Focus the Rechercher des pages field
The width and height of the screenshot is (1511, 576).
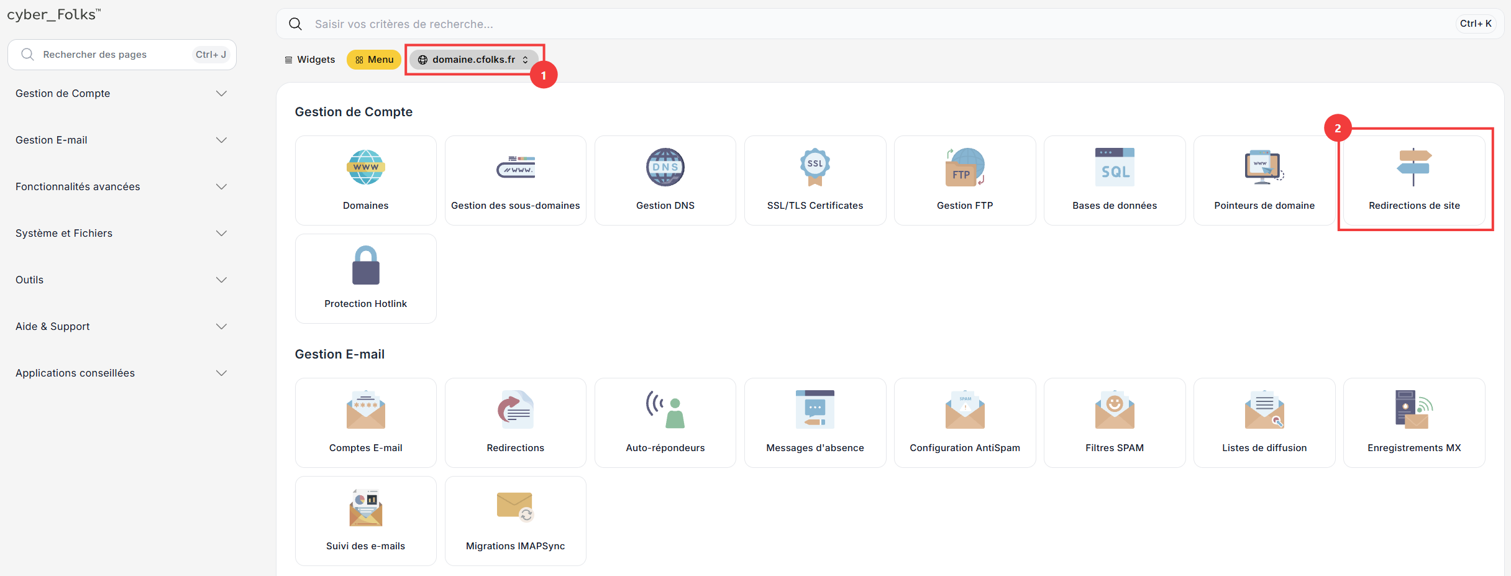[x=122, y=55]
